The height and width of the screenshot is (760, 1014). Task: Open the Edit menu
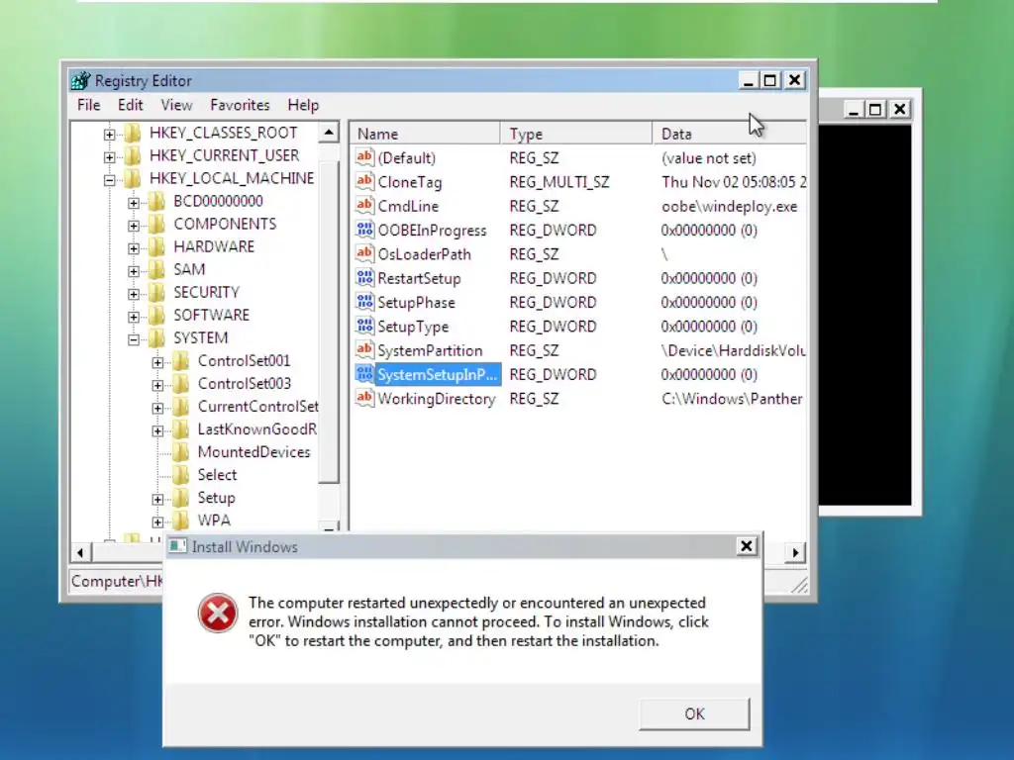130,105
